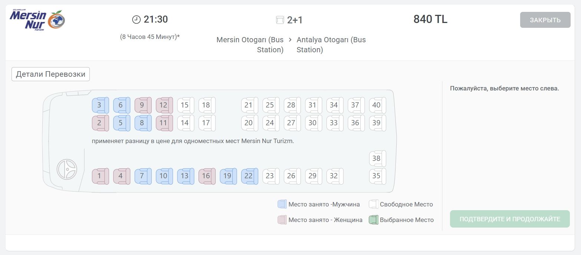This screenshot has height=255, width=581.
Task: Choose available seat 18
Action: (207, 105)
